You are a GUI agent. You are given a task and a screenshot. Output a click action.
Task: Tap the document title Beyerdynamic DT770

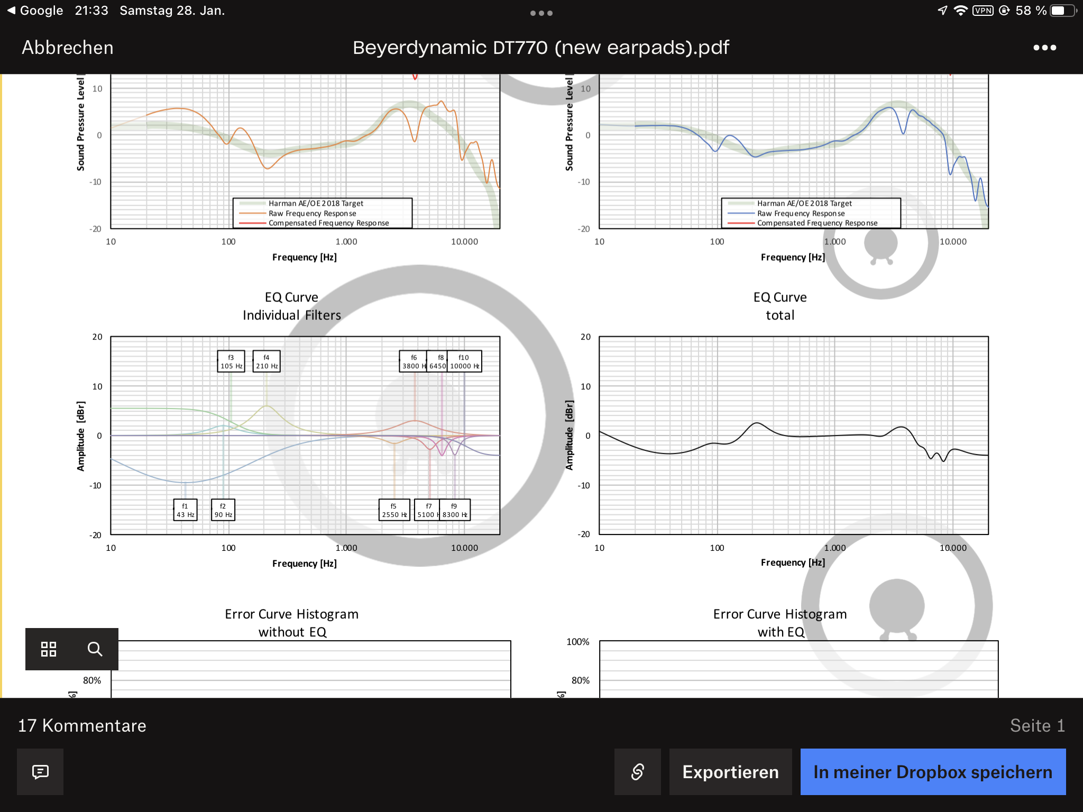pyautogui.click(x=541, y=48)
